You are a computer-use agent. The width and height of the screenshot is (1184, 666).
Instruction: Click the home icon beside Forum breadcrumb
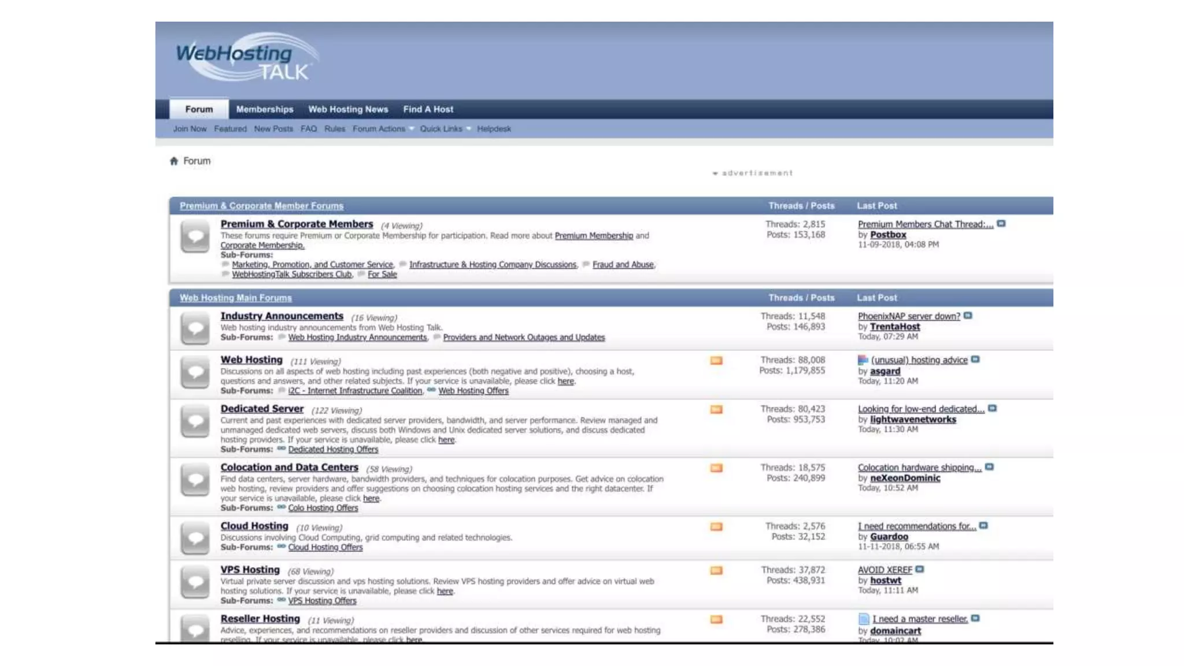173,161
